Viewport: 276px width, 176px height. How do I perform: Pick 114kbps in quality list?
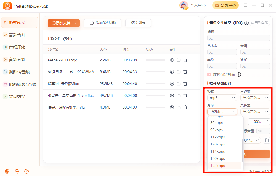[225, 151]
